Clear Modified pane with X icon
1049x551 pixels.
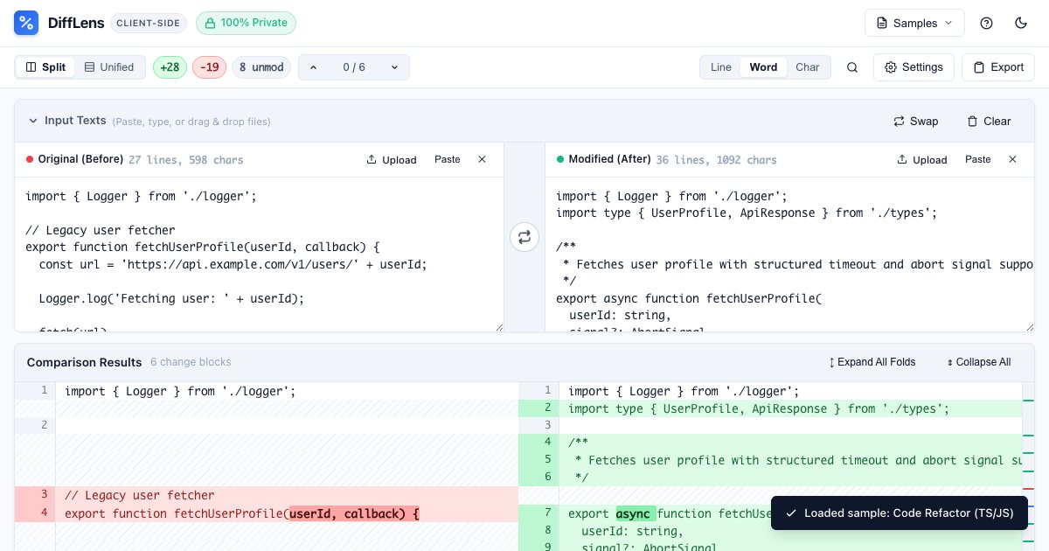coord(1012,159)
